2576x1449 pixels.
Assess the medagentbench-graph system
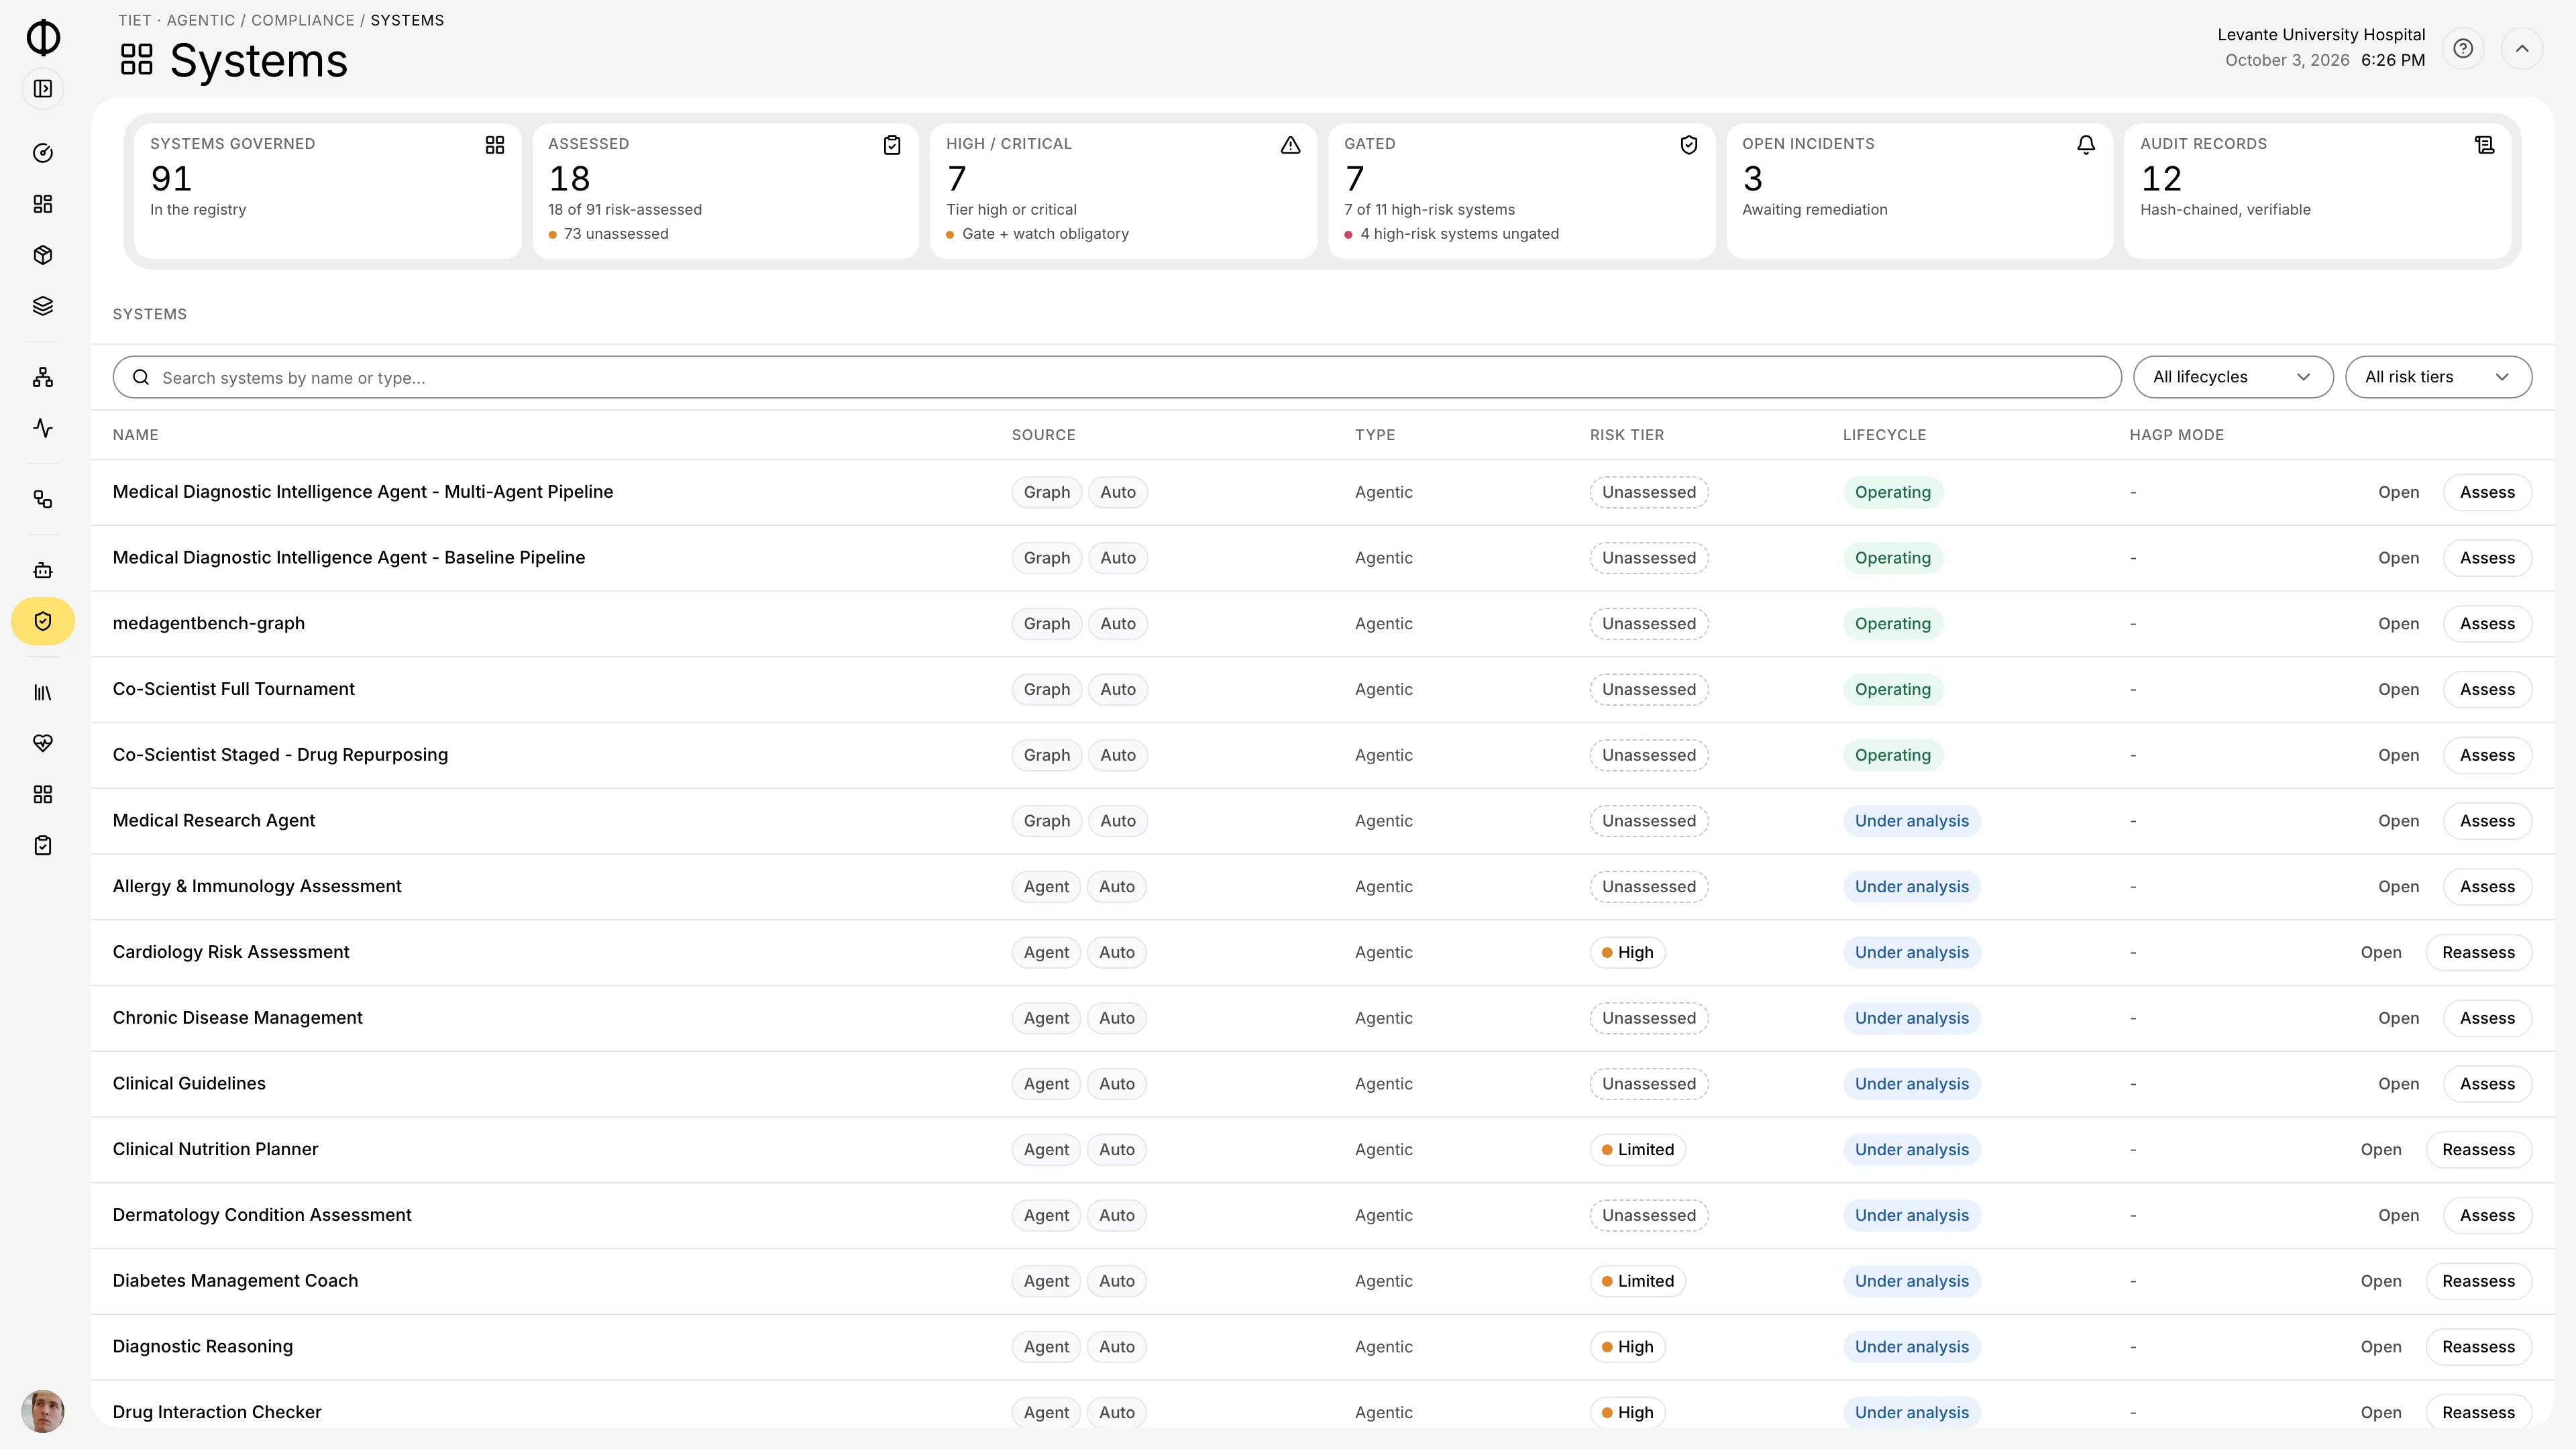pyautogui.click(x=2487, y=623)
